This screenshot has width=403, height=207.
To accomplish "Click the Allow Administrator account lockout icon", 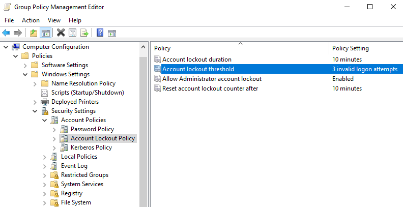I will (x=157, y=79).
